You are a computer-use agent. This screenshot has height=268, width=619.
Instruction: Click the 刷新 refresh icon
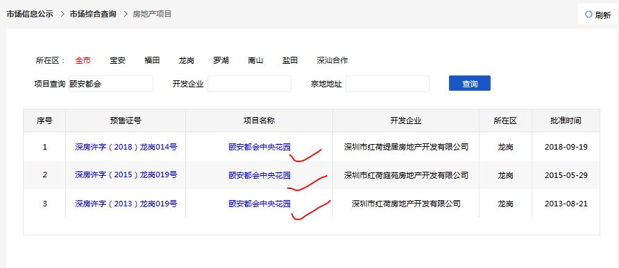pos(588,15)
